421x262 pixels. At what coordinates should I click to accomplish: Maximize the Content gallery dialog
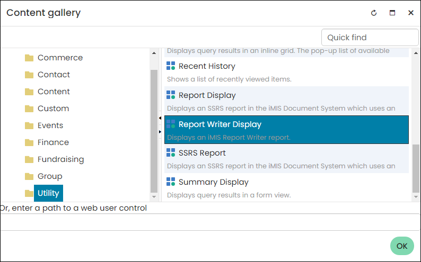[392, 13]
